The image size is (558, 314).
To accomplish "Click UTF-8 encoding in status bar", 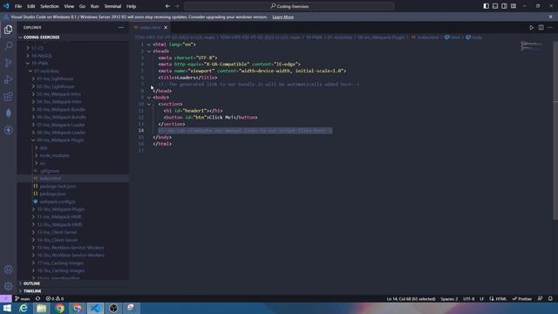I will pyautogui.click(x=469, y=298).
